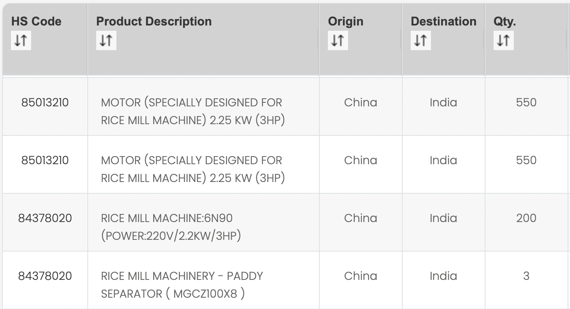570x309 pixels.
Task: Click China origin in Paddy Separator row
Action: pyautogui.click(x=361, y=276)
